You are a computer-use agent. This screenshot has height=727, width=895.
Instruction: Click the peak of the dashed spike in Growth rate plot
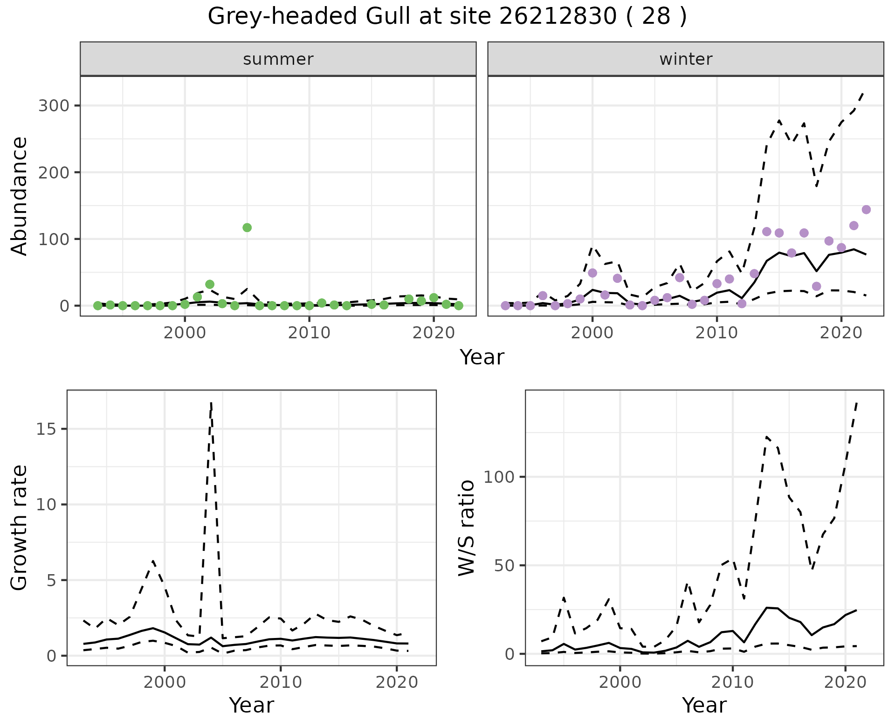(x=211, y=403)
